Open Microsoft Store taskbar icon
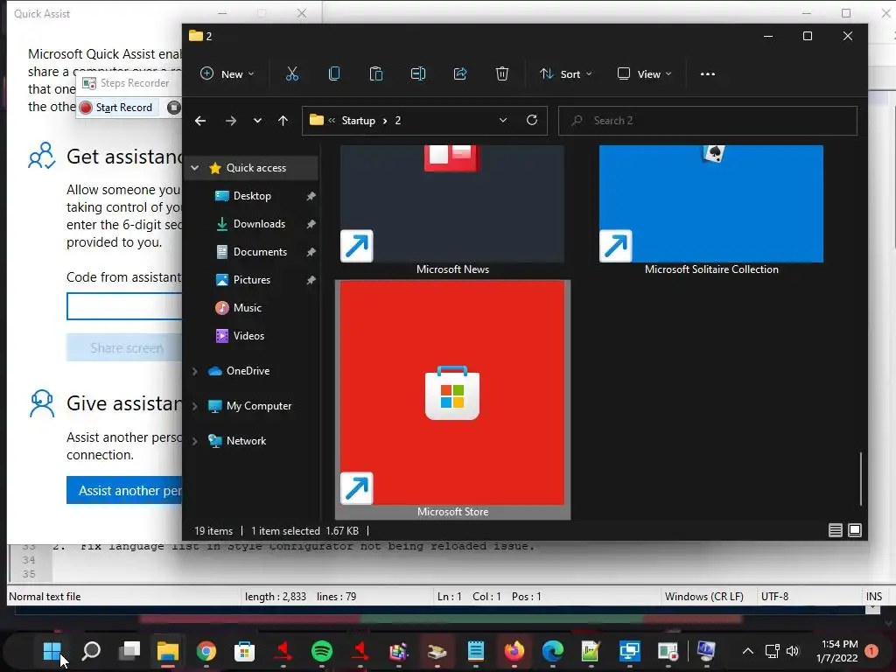 [x=245, y=651]
